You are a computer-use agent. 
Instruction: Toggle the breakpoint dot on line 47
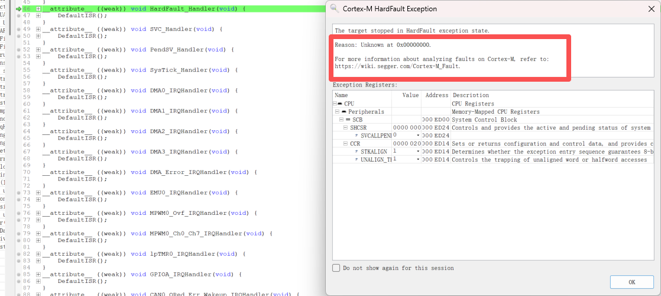pos(18,15)
